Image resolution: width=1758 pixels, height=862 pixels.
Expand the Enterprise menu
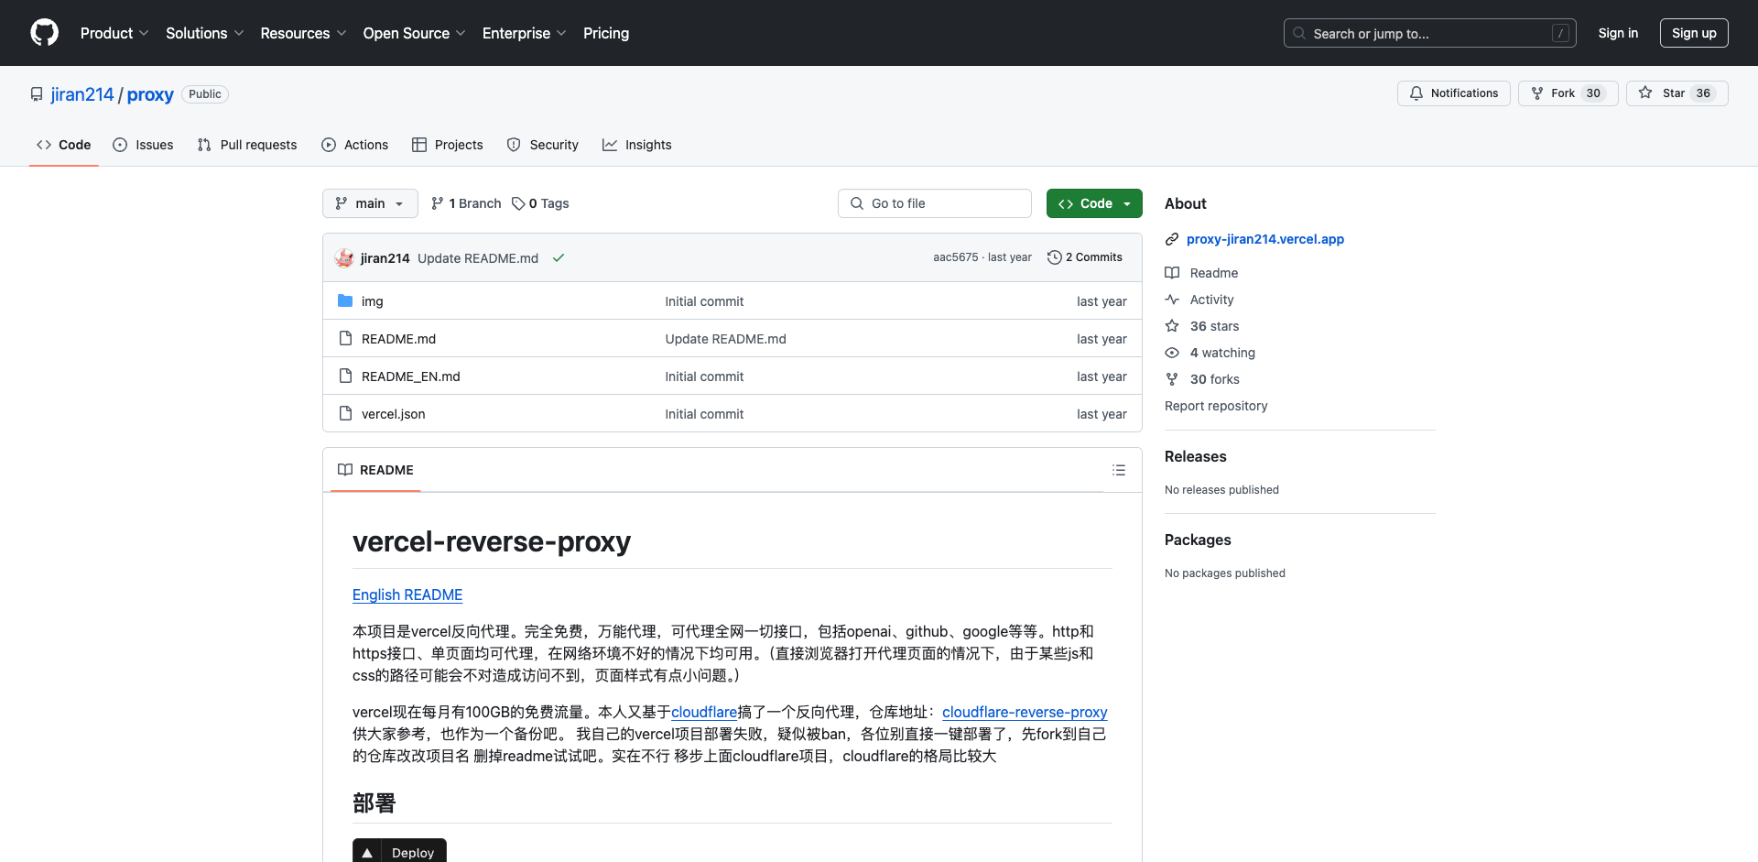pos(524,33)
